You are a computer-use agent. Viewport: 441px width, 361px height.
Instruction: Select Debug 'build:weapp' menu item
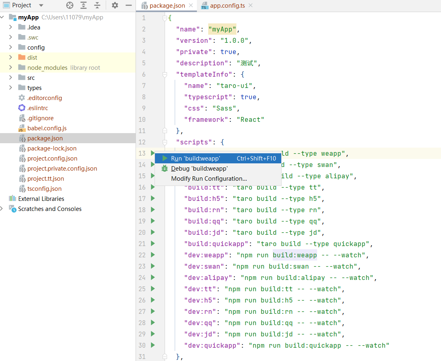199,169
